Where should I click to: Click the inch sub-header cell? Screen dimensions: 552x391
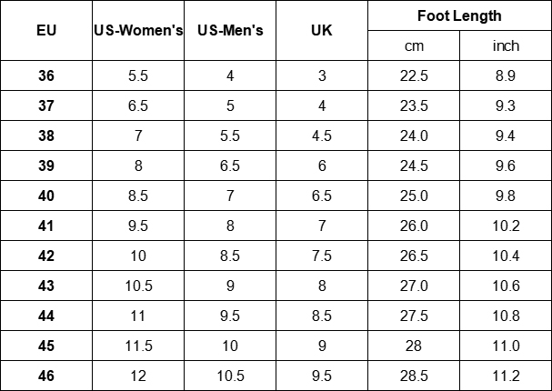point(506,45)
